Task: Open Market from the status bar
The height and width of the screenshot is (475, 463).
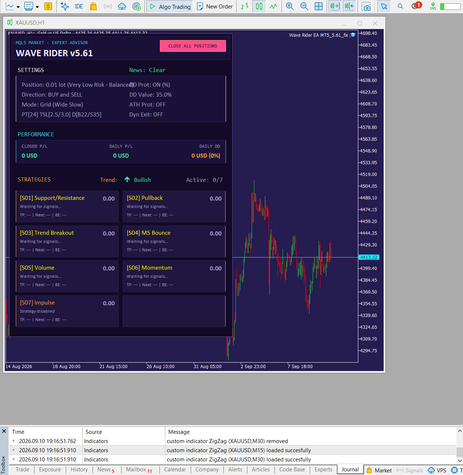Action: (380, 470)
